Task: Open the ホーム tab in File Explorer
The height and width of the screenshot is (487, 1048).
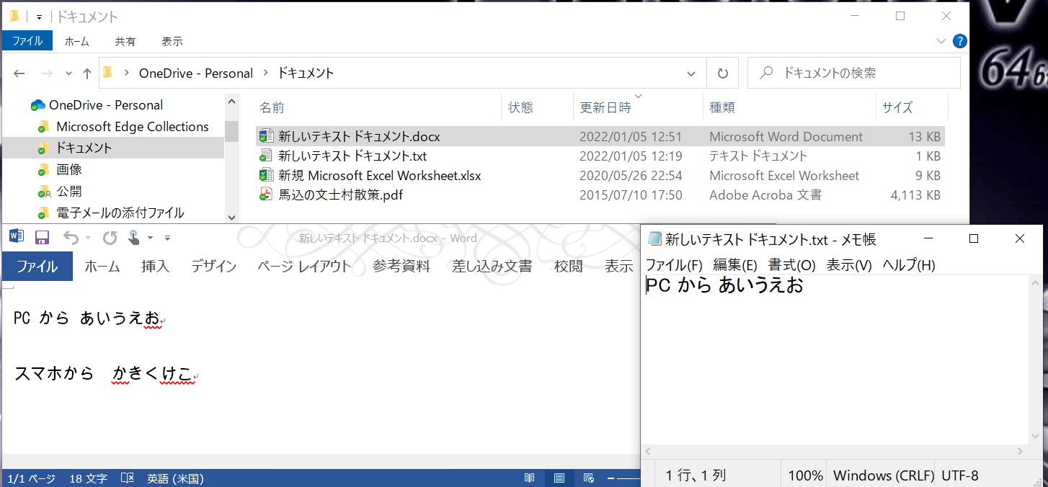Action: (x=77, y=41)
